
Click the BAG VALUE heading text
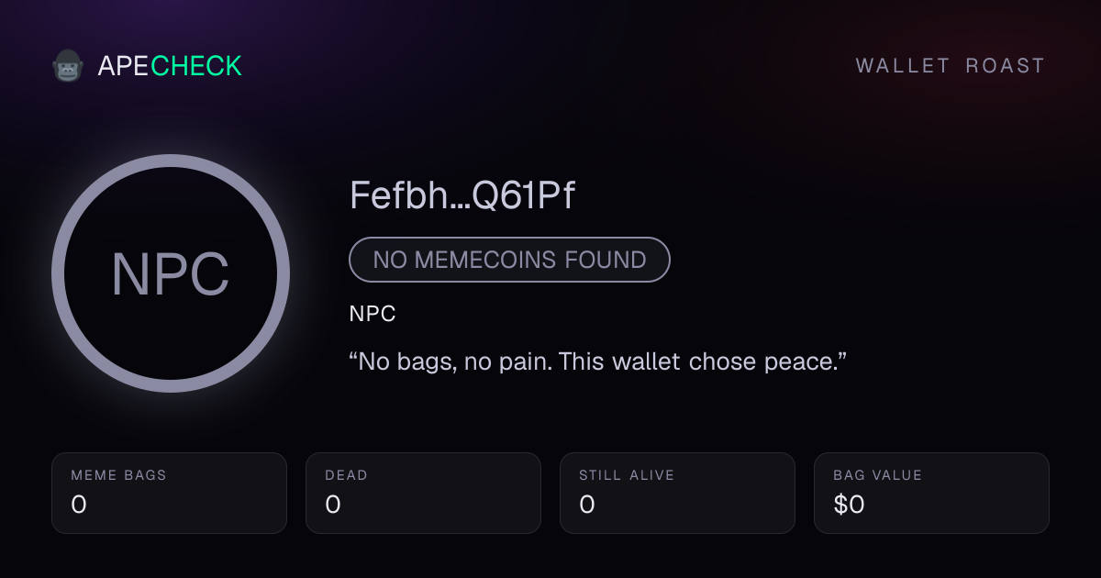pyautogui.click(x=877, y=475)
